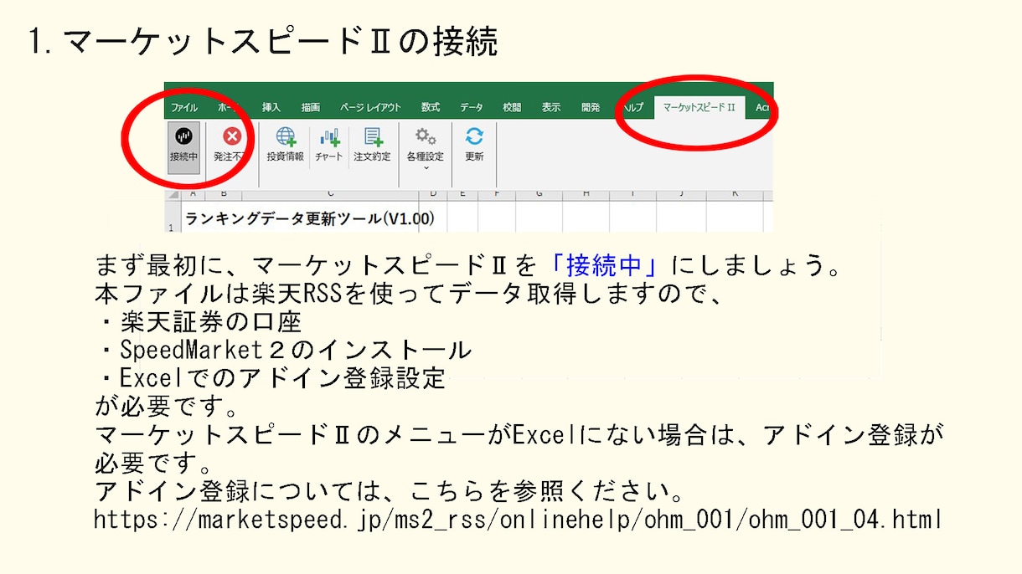Click the blue 「接続中」 text
This screenshot has width=1022, height=574.
tap(606, 266)
